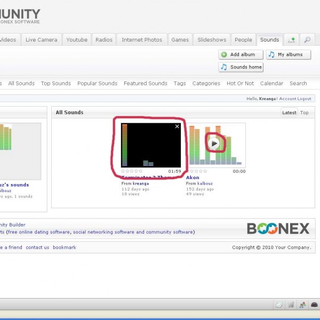Open the shopping cart icon in bottom toolbar
The width and height of the screenshot is (320, 320).
[x=291, y=305]
